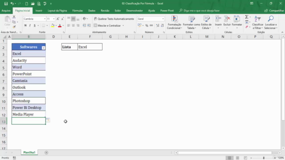
Task: Toggle italic formatting (I)
Action: (30, 26)
